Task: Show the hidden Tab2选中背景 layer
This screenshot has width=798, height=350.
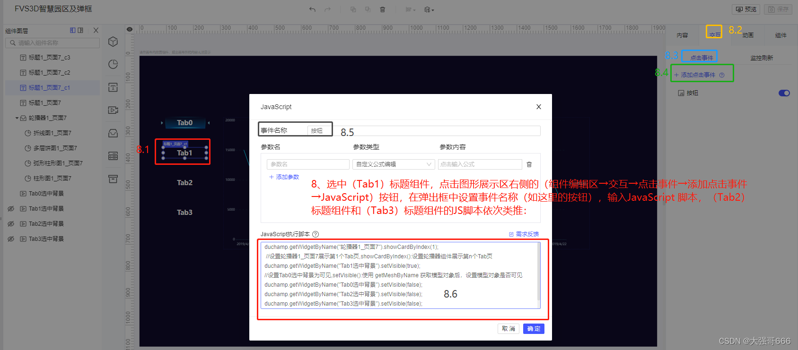Action: coord(11,224)
